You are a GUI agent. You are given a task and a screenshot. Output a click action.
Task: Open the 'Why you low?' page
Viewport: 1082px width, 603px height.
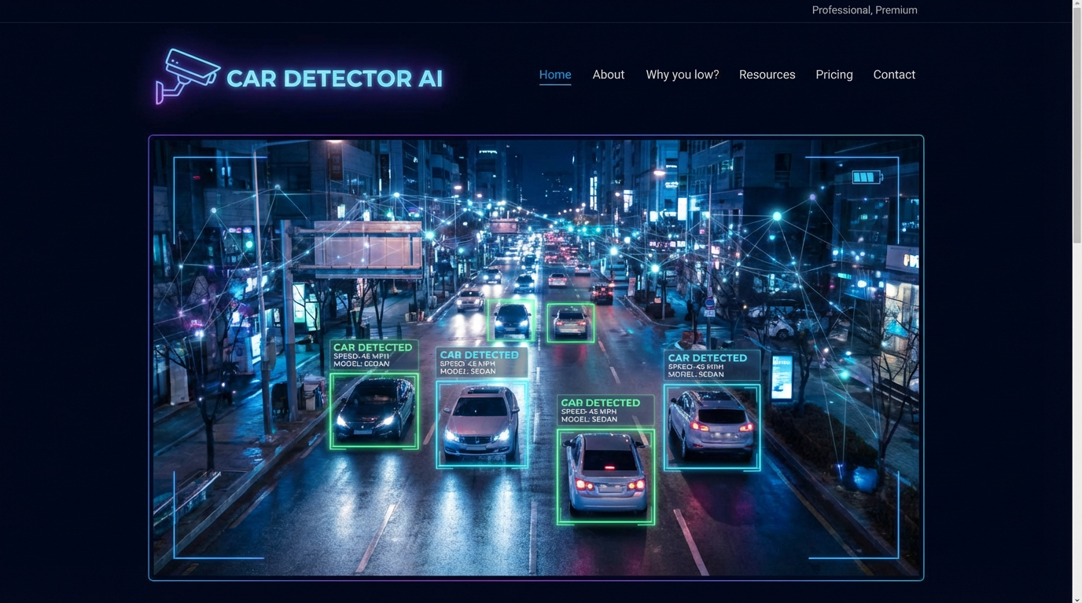pos(682,75)
